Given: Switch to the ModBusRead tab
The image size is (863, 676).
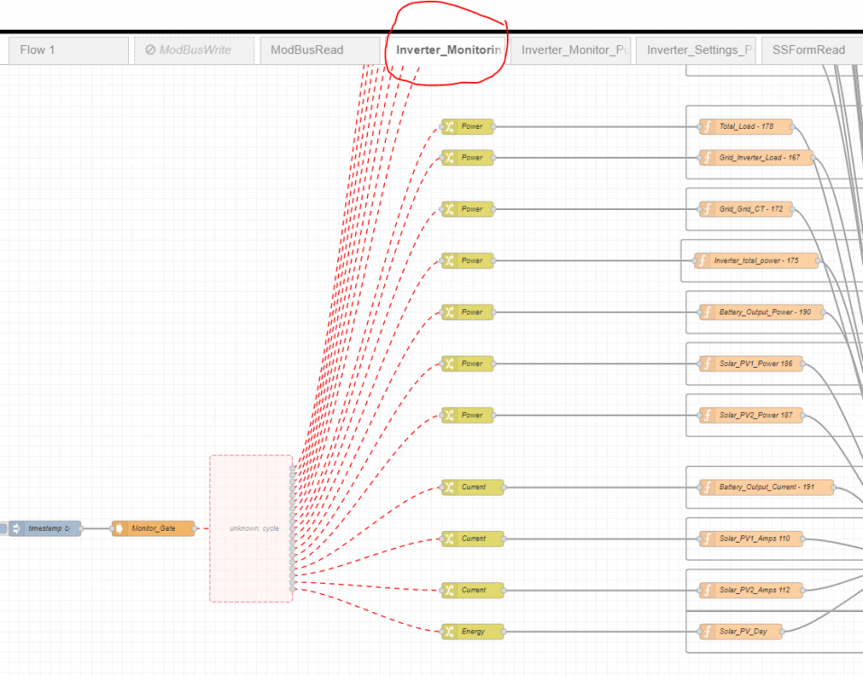Looking at the screenshot, I should [x=320, y=50].
